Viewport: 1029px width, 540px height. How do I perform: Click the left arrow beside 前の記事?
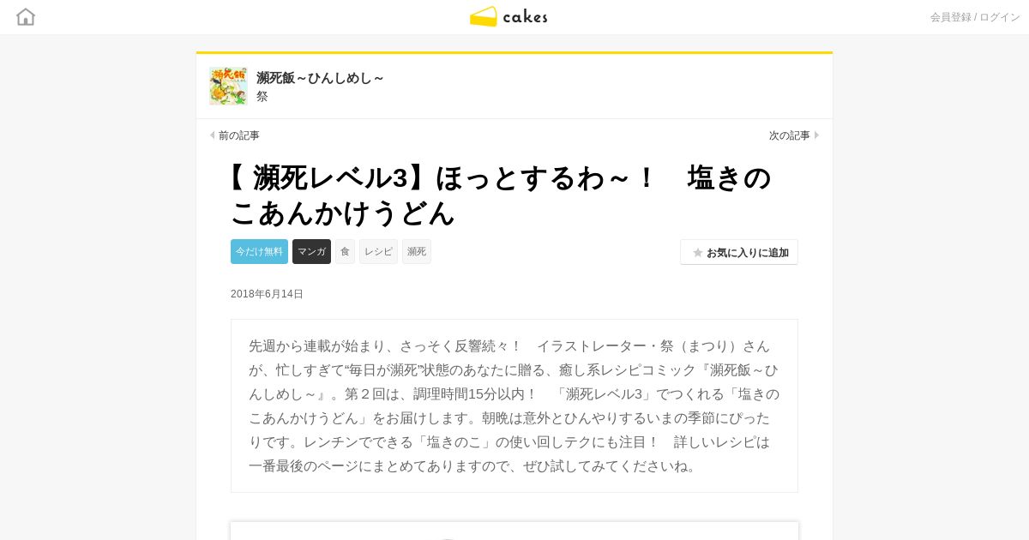(213, 135)
